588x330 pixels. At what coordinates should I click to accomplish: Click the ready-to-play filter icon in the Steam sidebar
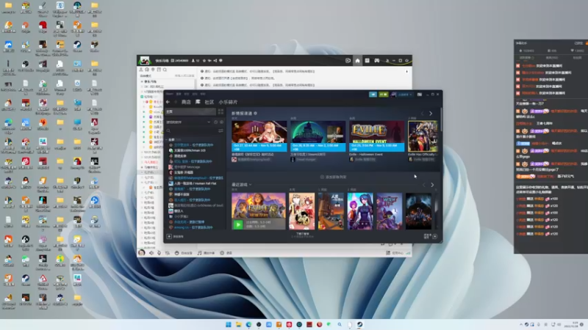click(222, 122)
